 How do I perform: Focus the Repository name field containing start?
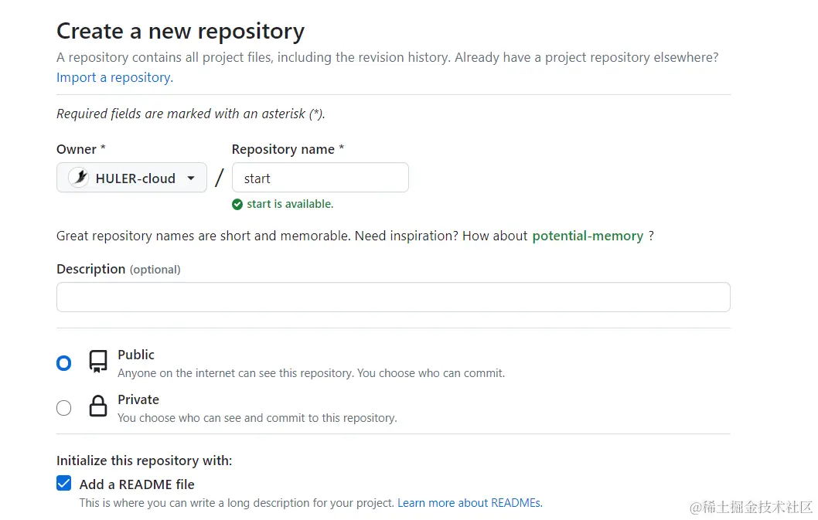(x=320, y=178)
